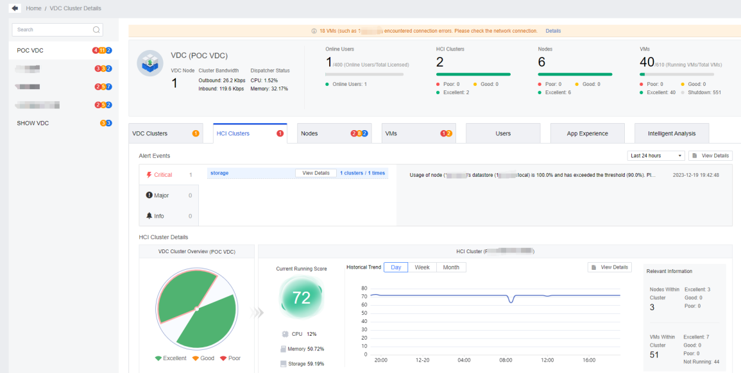Viewport: 741px width, 373px height.
Task: Click Details link in warning banner
Action: pyautogui.click(x=552, y=31)
